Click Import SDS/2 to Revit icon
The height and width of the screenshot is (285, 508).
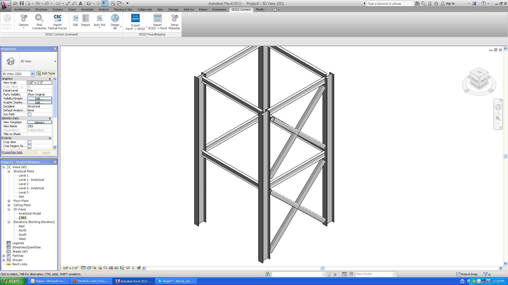[157, 18]
